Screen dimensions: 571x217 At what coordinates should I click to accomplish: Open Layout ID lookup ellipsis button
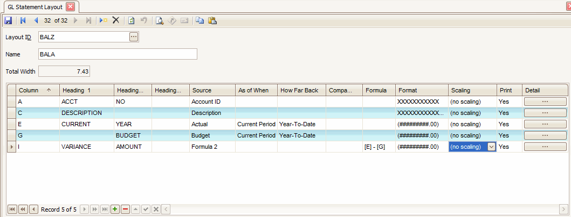(x=134, y=37)
